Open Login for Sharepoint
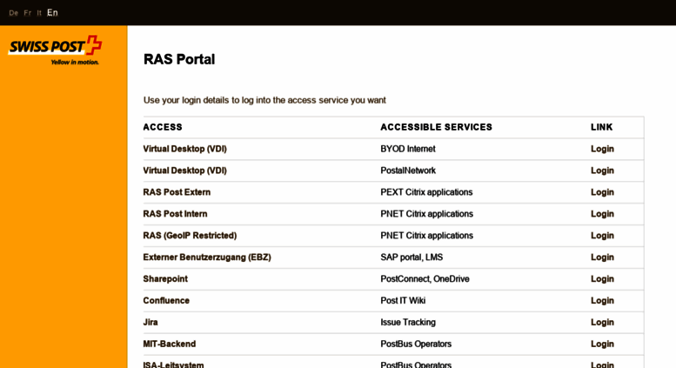Image resolution: width=676 pixels, height=368 pixels. click(602, 278)
